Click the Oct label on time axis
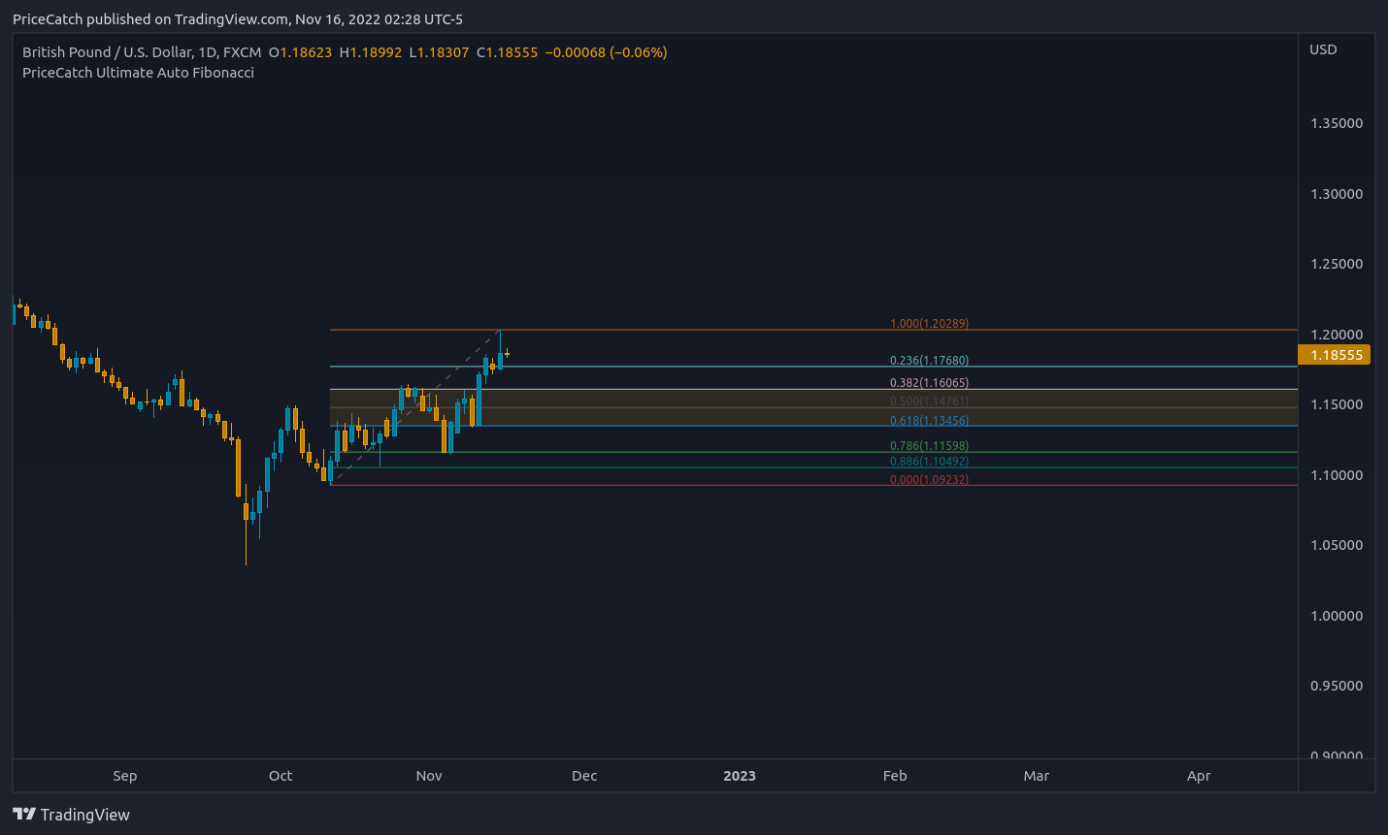 click(x=281, y=776)
